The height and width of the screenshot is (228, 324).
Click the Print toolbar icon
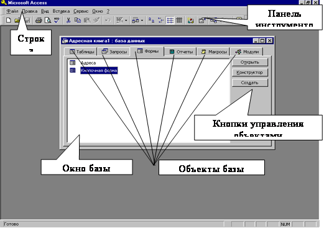point(39,21)
